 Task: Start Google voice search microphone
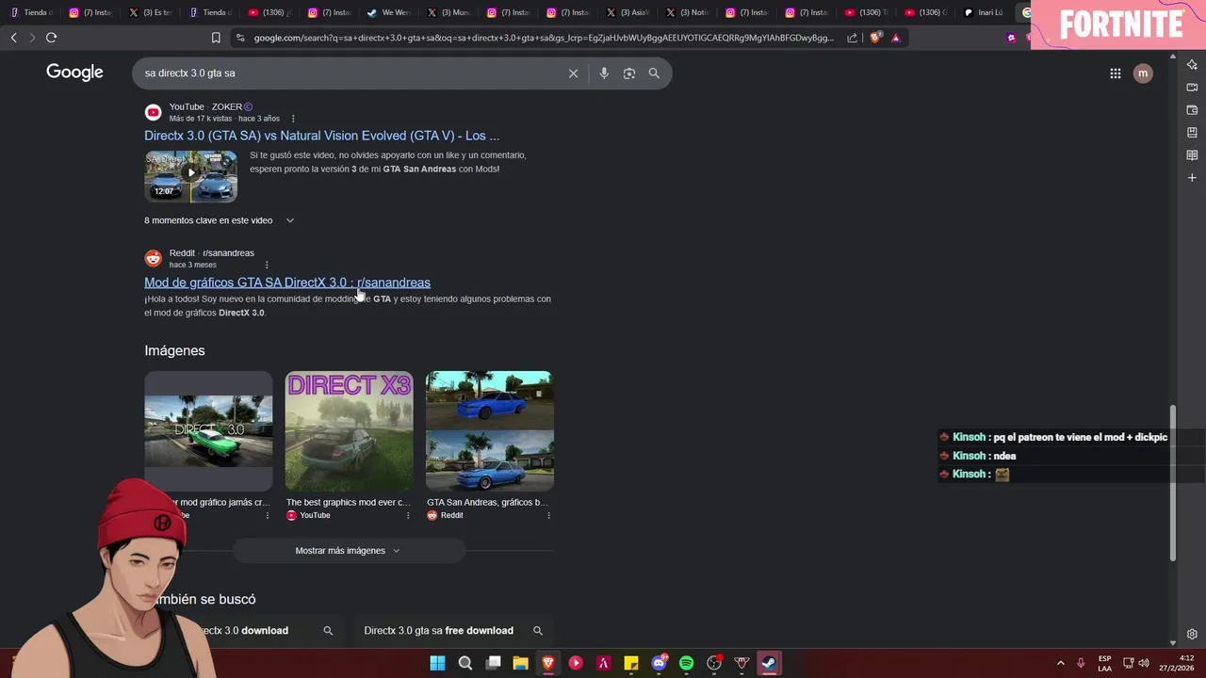coord(604,73)
